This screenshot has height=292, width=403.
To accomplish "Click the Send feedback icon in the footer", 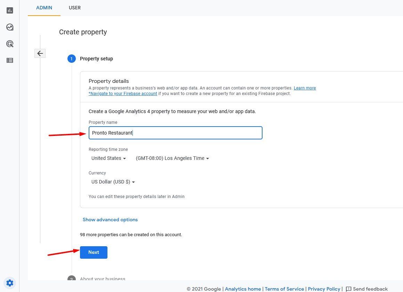I will [348, 289].
